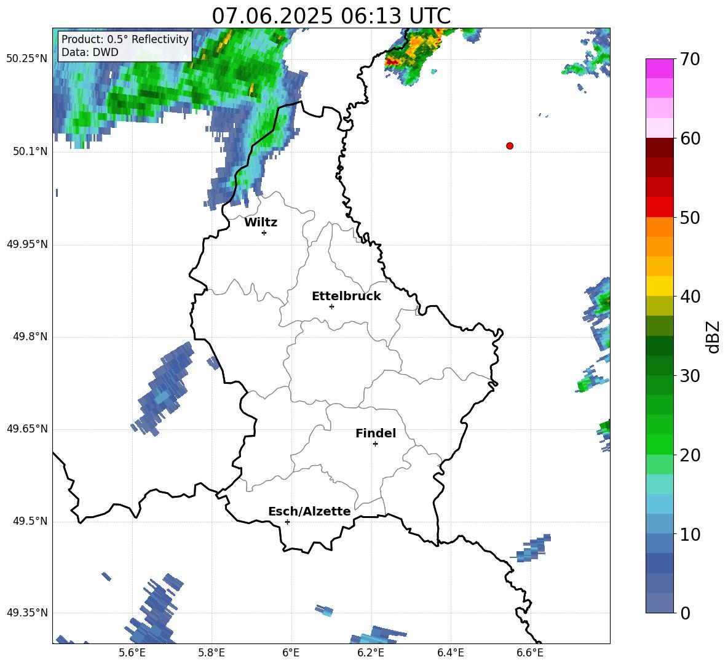728x665 pixels.
Task: Click the 49.35°N latitude label
Action: tap(27, 613)
